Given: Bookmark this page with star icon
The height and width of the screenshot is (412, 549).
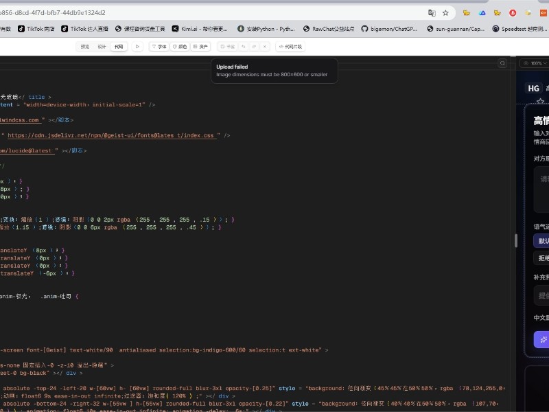Looking at the screenshot, I should coord(445,12).
